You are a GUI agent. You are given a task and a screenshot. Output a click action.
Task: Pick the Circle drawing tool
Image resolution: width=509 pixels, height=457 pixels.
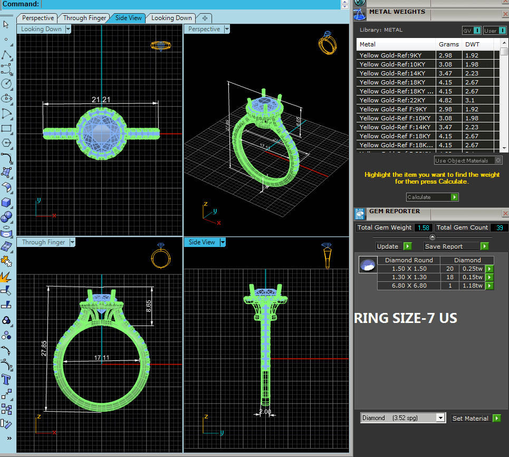click(x=6, y=83)
